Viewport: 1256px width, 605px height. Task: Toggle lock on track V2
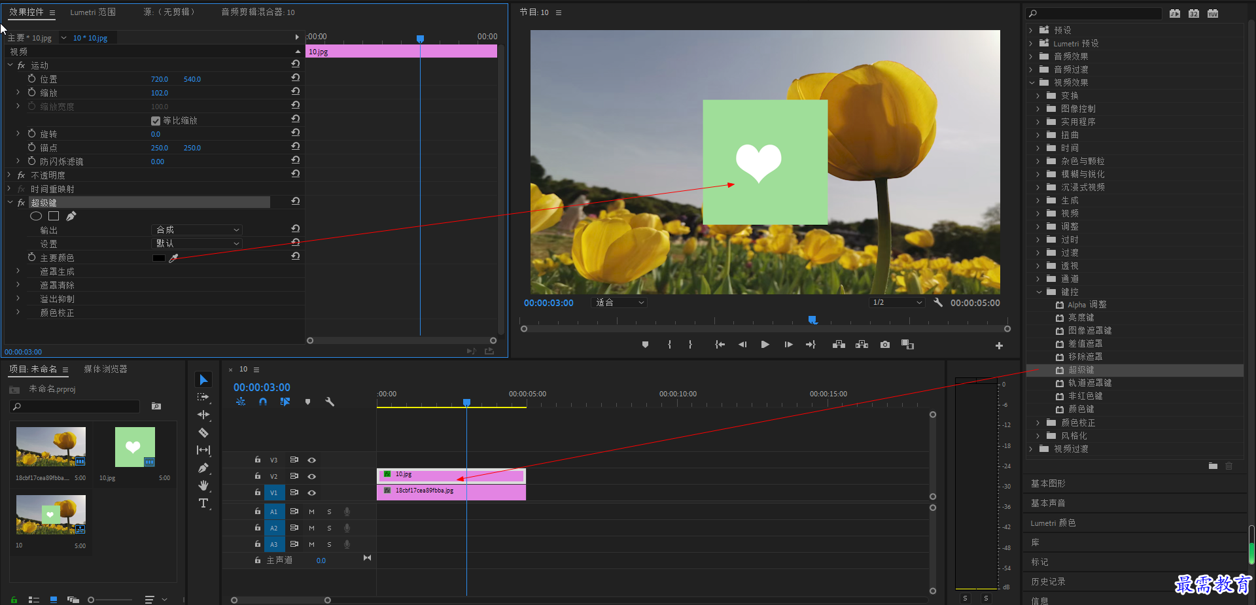(x=258, y=476)
